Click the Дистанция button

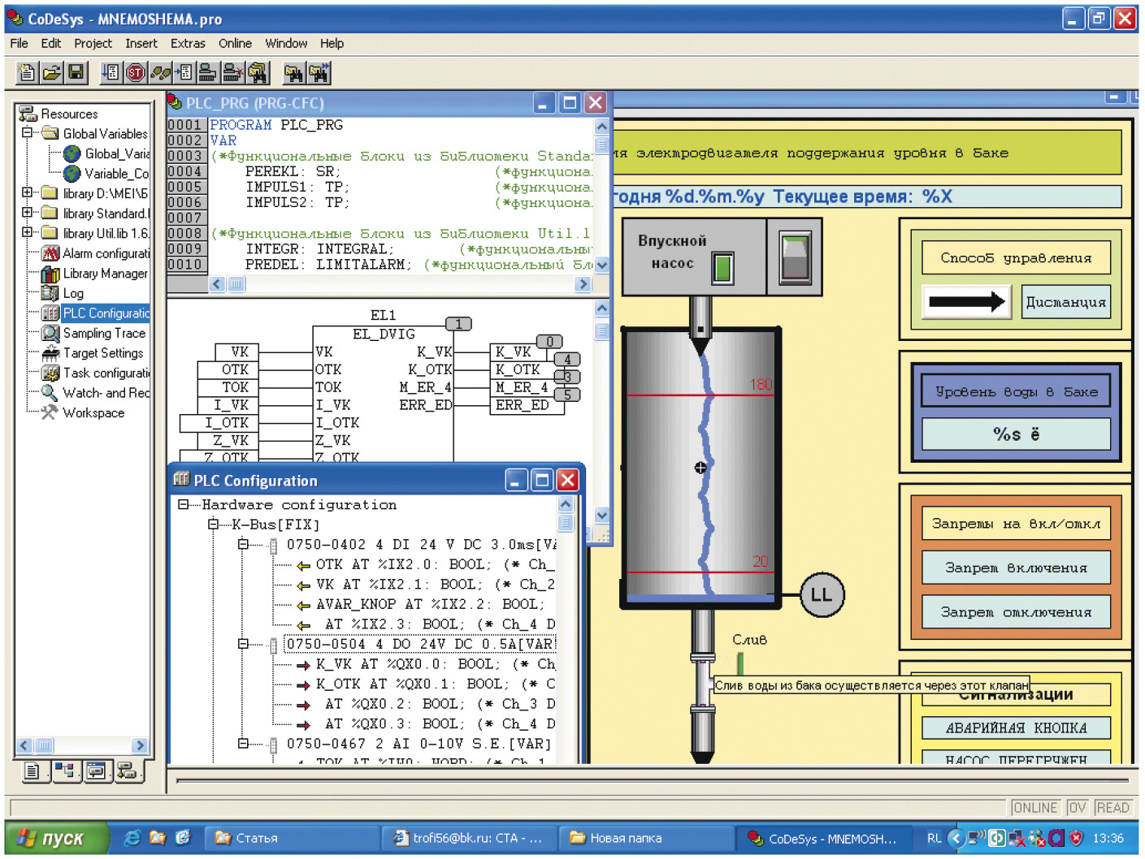click(x=1065, y=302)
